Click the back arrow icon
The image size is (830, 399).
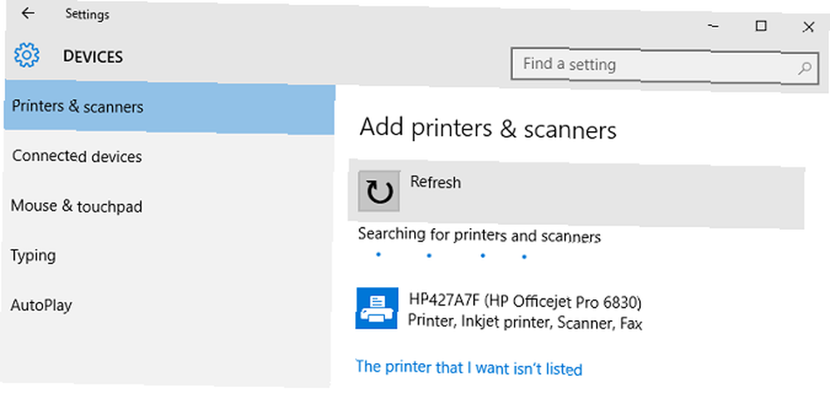[x=27, y=14]
